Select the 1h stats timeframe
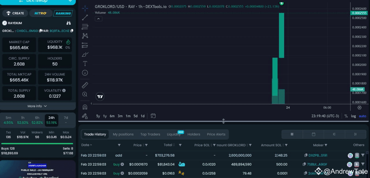The height and width of the screenshot is (178, 370). click(x=23, y=120)
